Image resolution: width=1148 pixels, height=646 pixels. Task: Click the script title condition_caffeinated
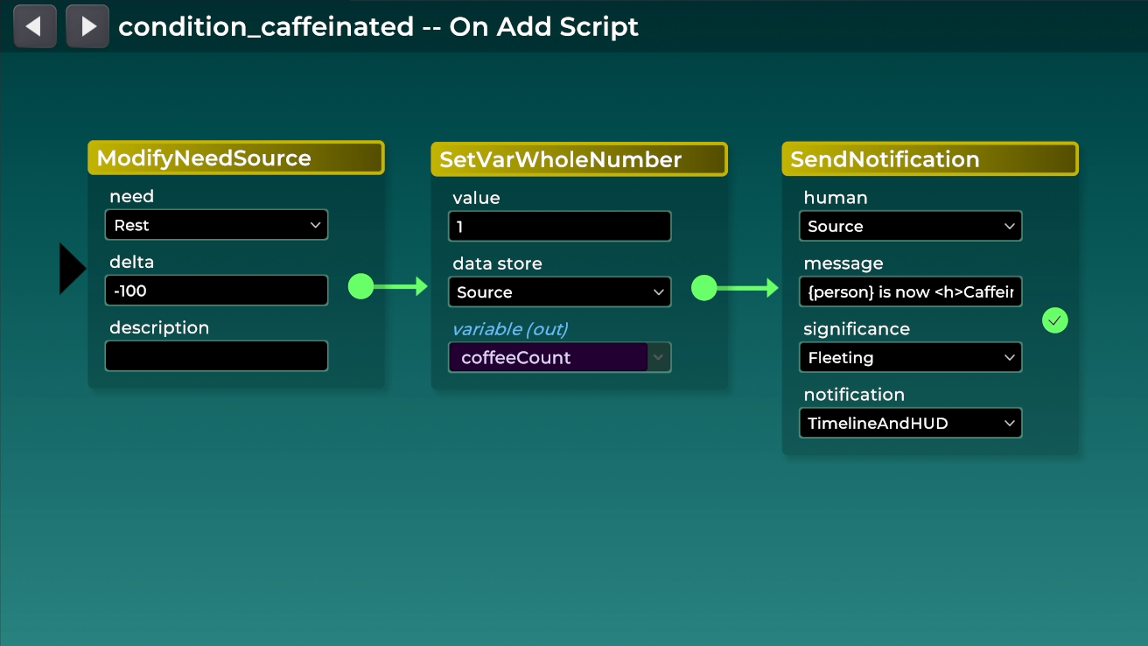click(x=379, y=27)
